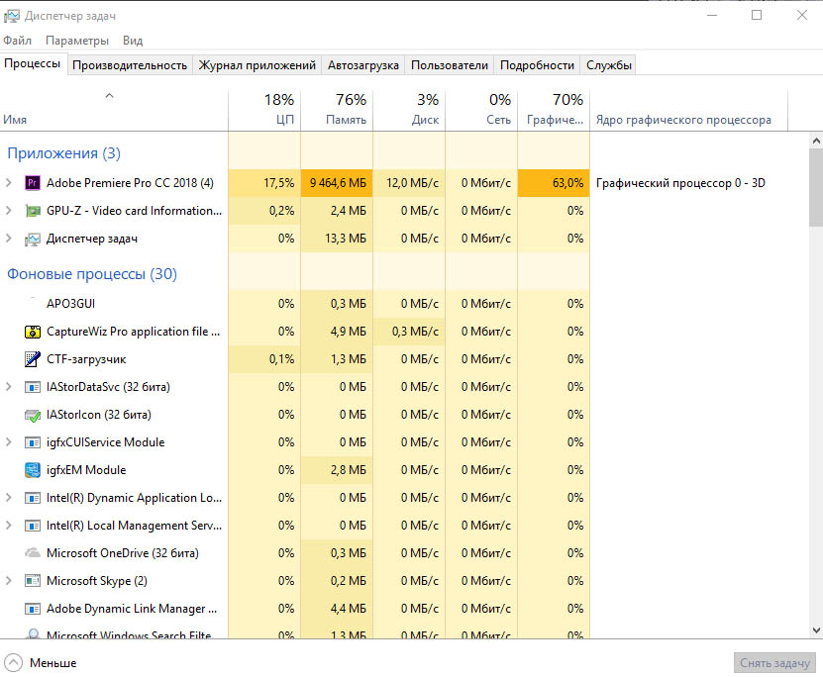
Task: Sort by Ядро графического процессора column
Action: pyautogui.click(x=688, y=111)
